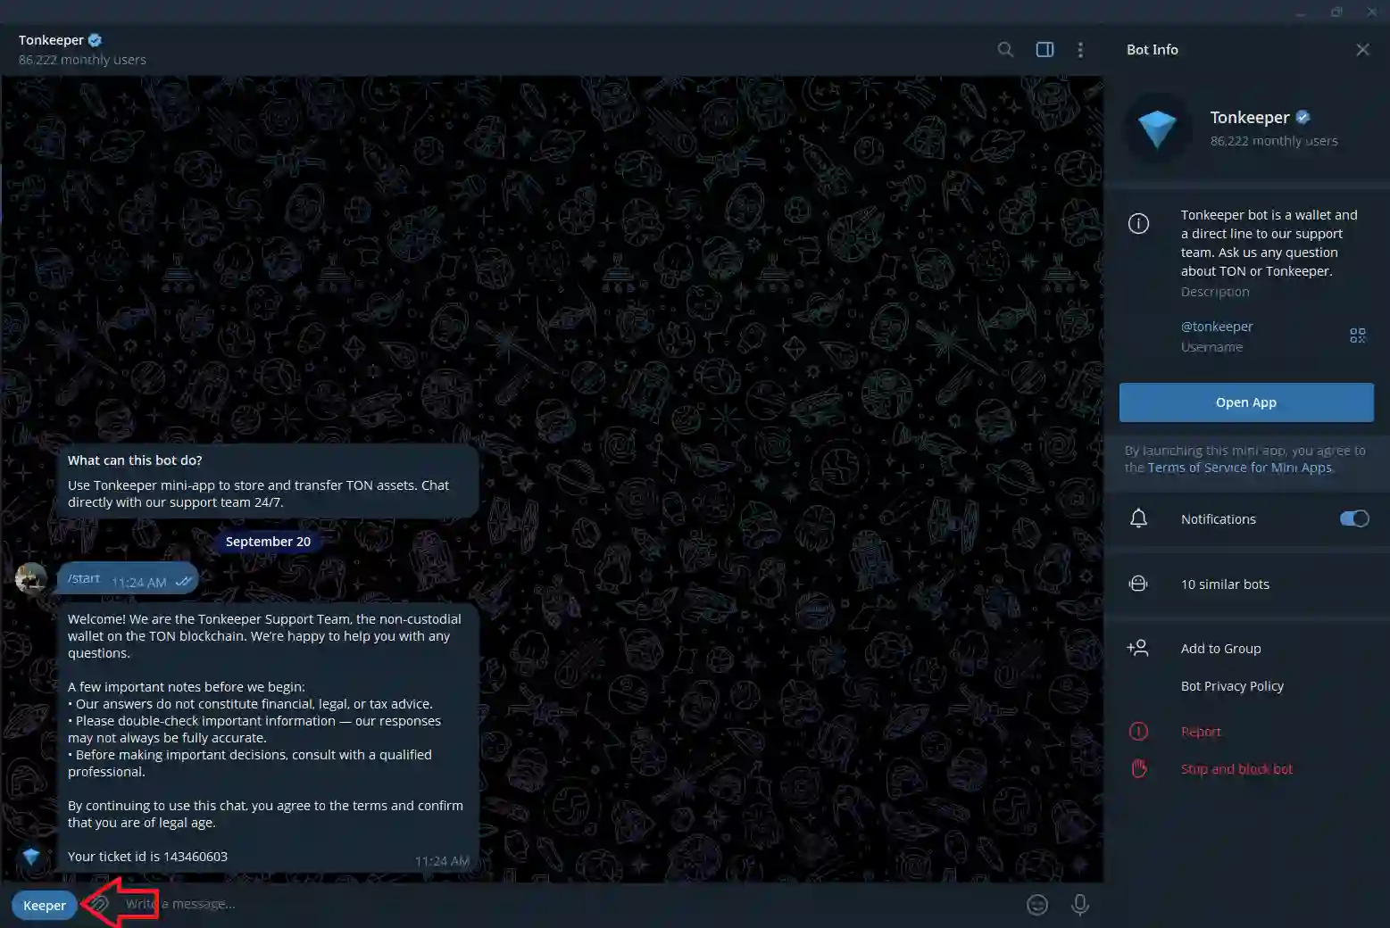Report the Tonkeeper bot
1390x928 pixels.
click(x=1201, y=732)
